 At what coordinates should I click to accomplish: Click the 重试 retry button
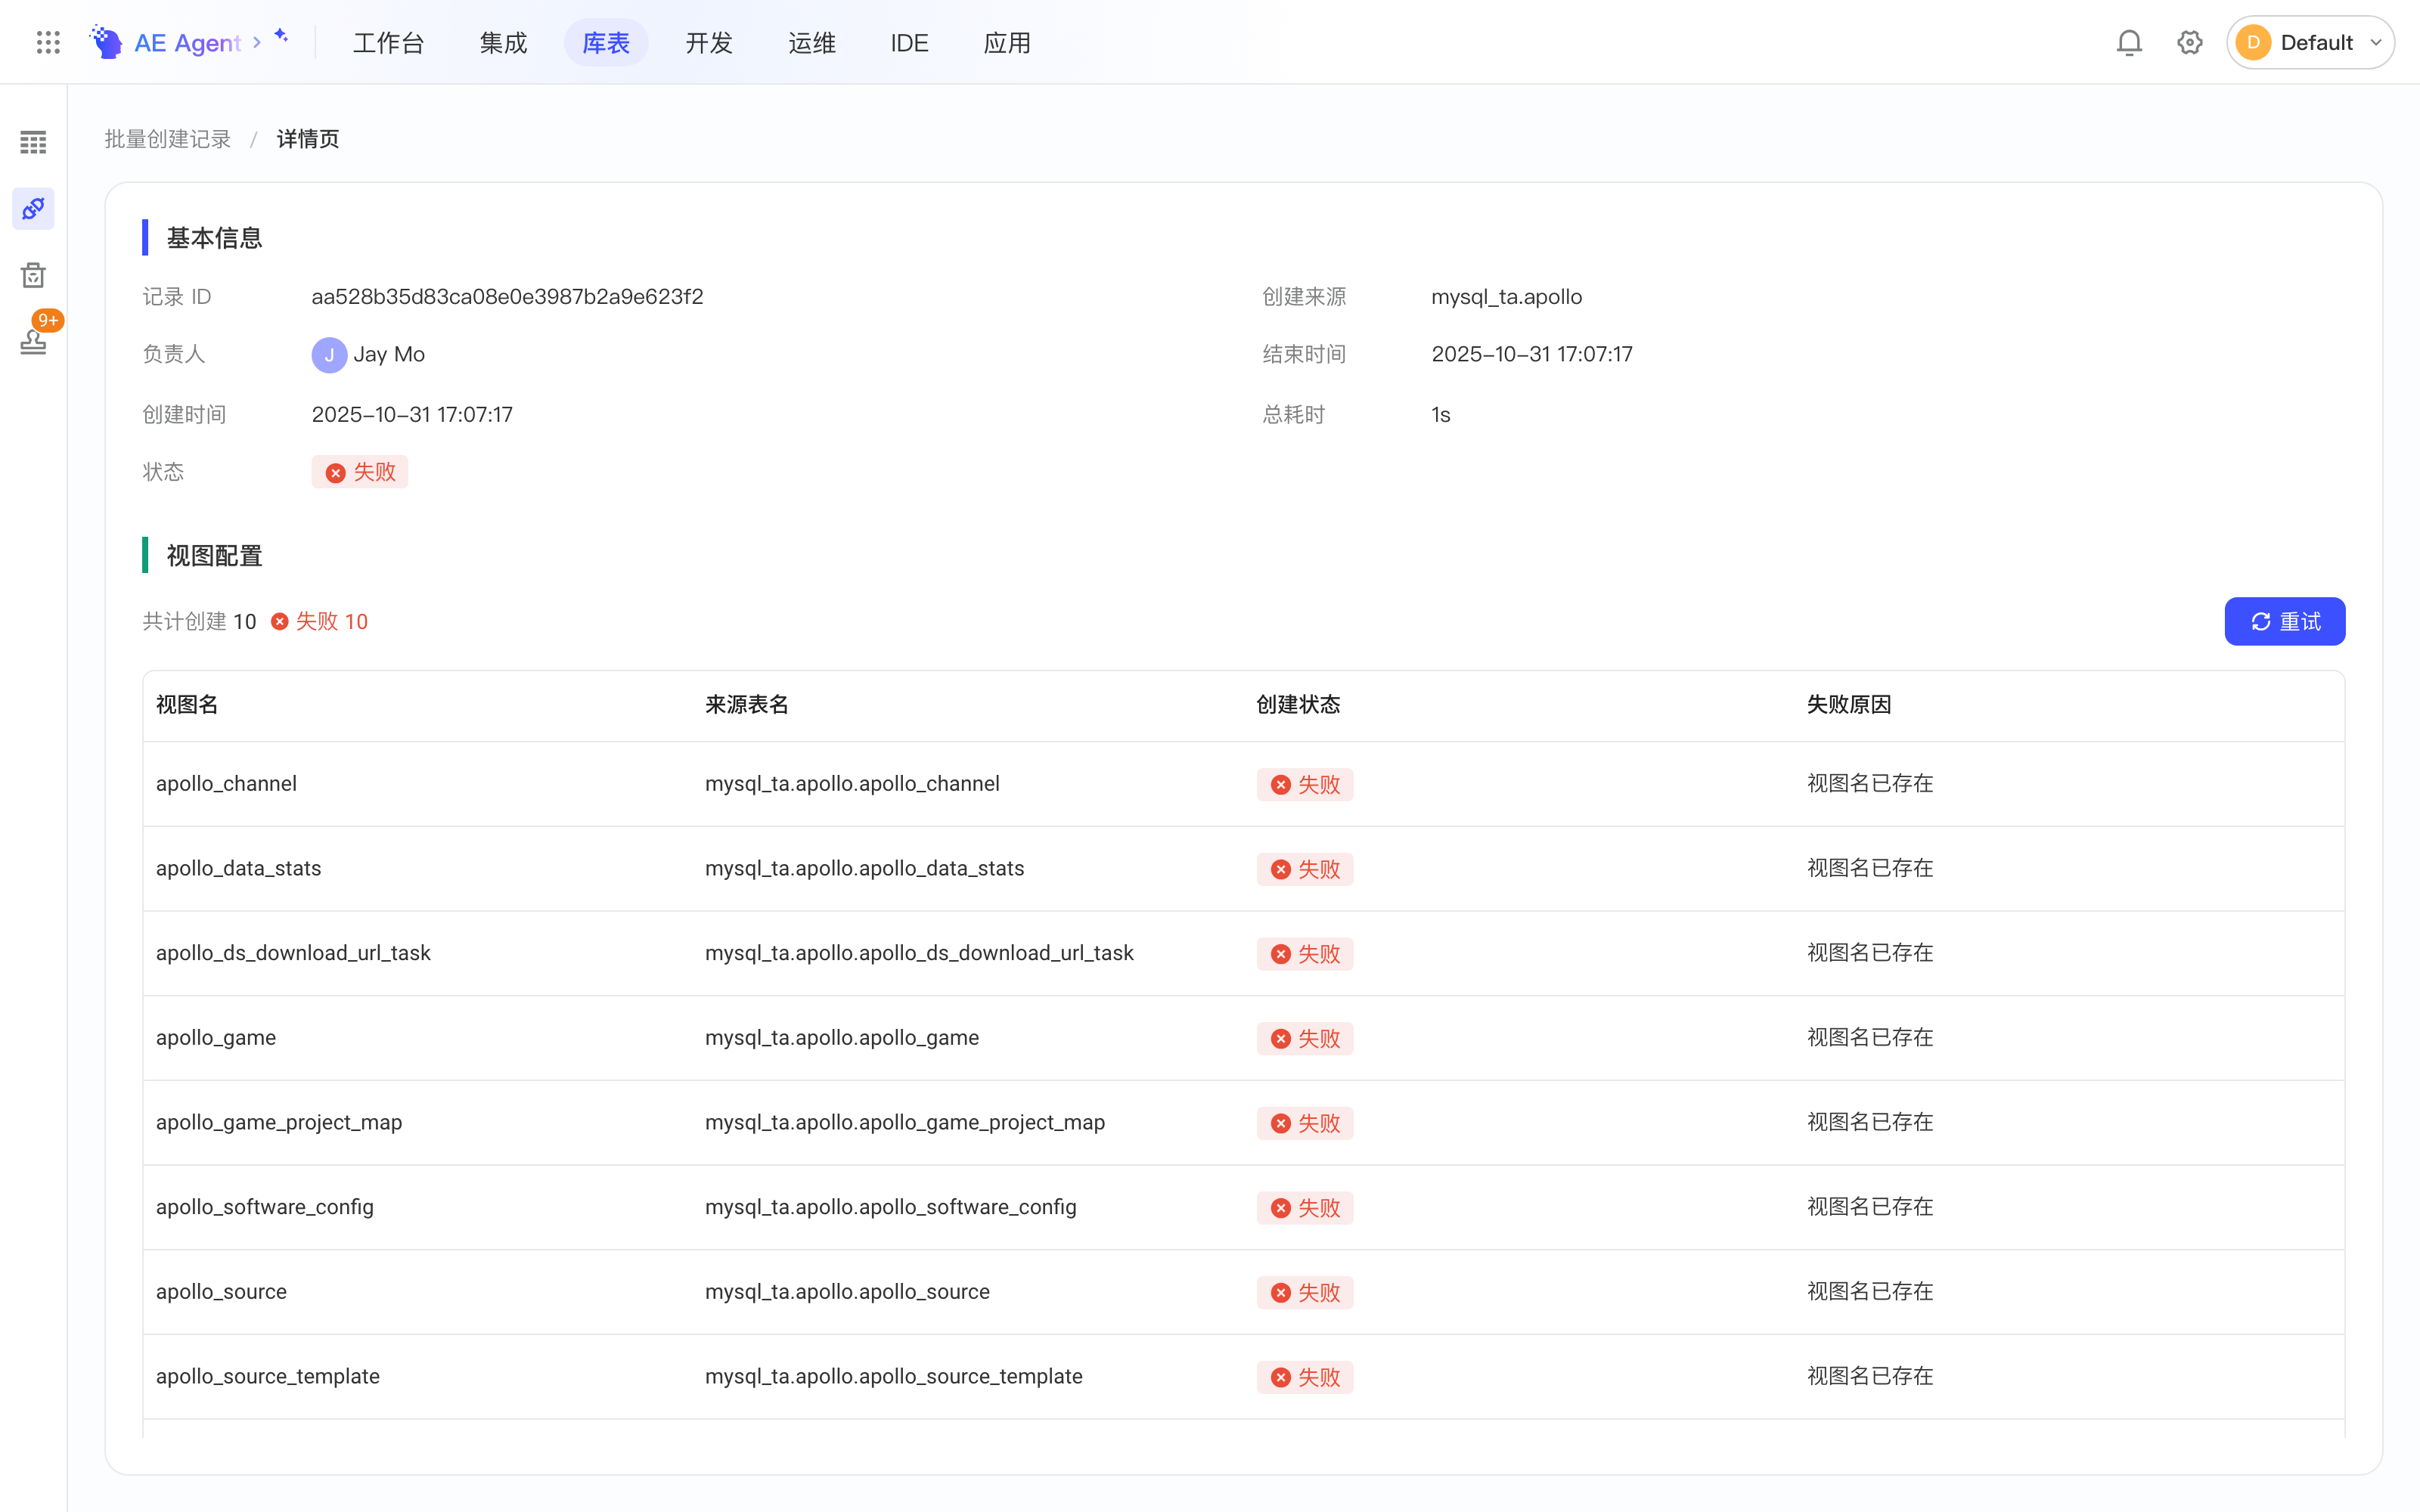pyautogui.click(x=2284, y=621)
